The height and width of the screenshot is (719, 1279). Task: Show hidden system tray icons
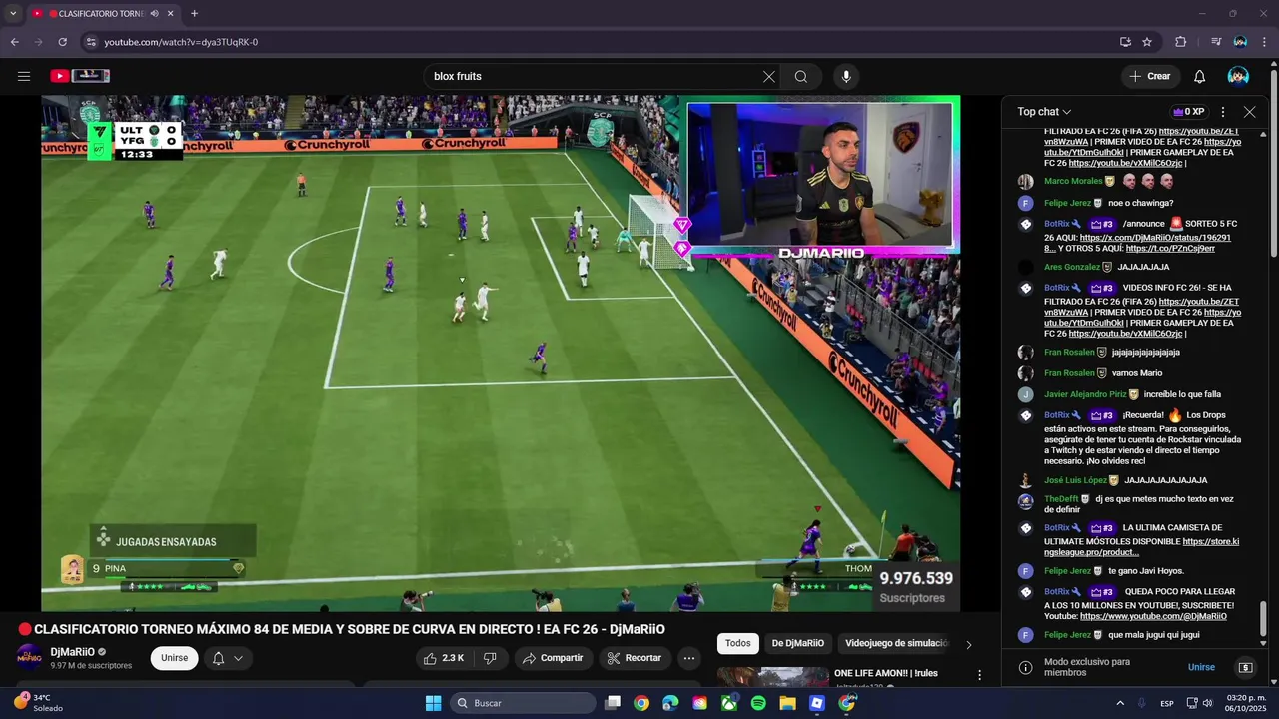point(1119,703)
